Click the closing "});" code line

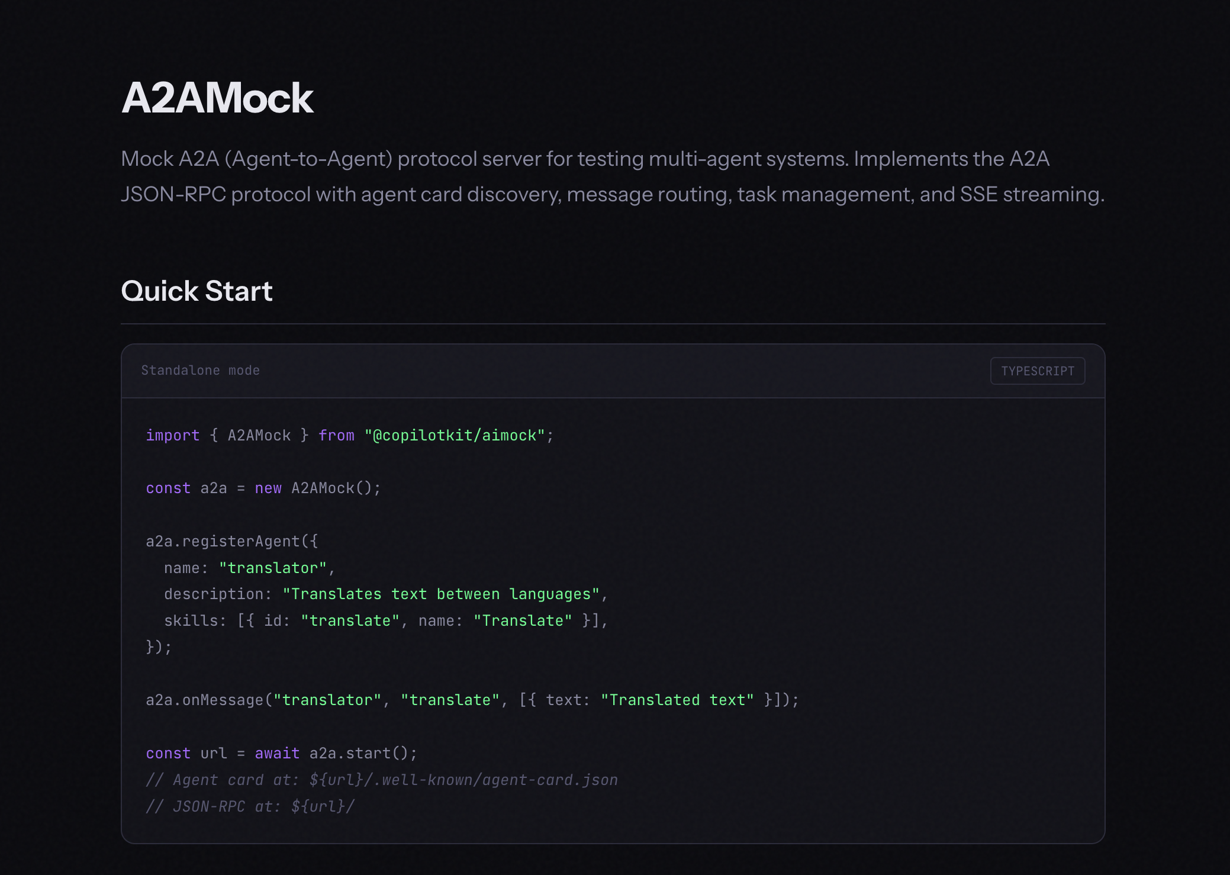pos(159,647)
